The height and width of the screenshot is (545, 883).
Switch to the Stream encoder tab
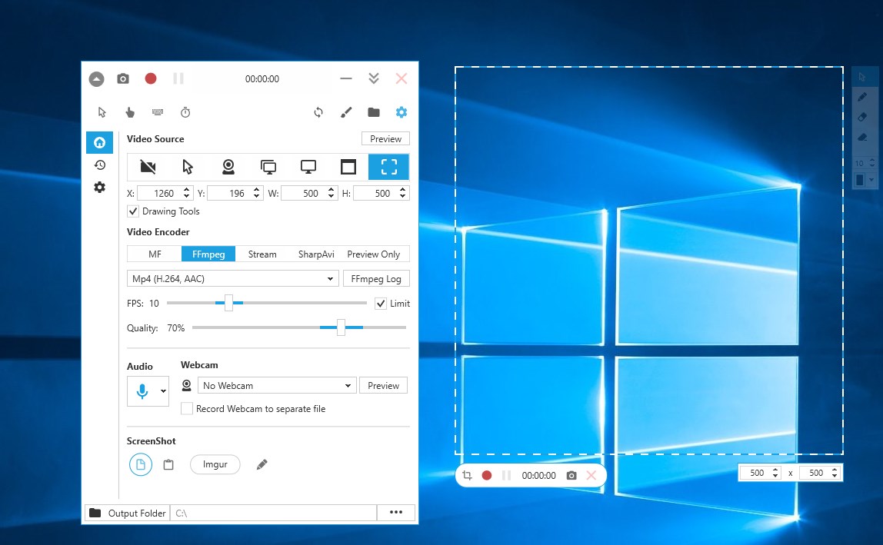[262, 254]
